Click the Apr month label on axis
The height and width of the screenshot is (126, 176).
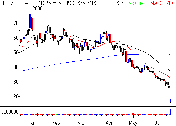pyautogui.click(x=109, y=123)
